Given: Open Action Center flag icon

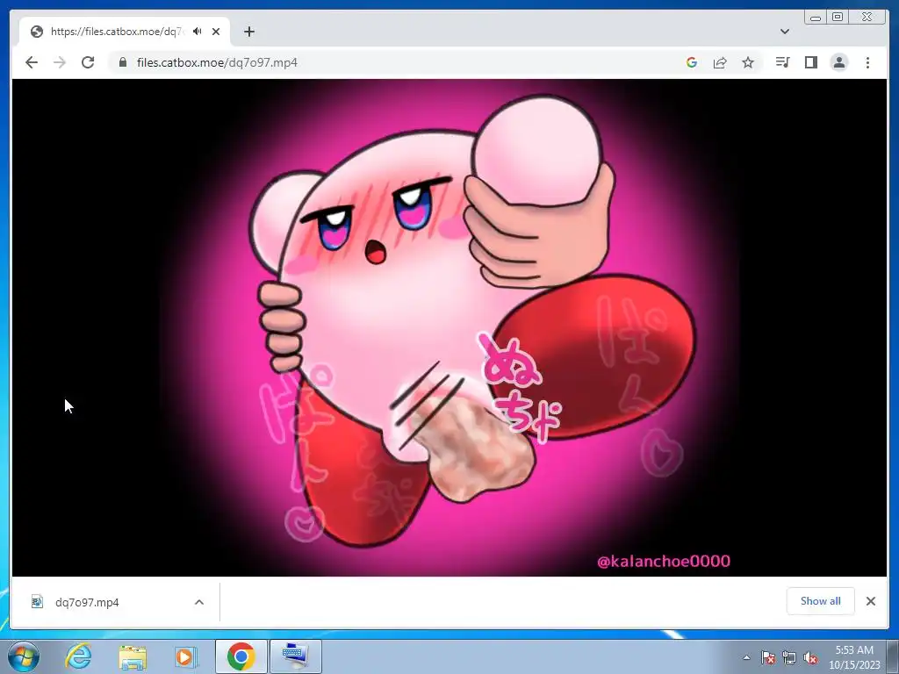Looking at the screenshot, I should 768,657.
